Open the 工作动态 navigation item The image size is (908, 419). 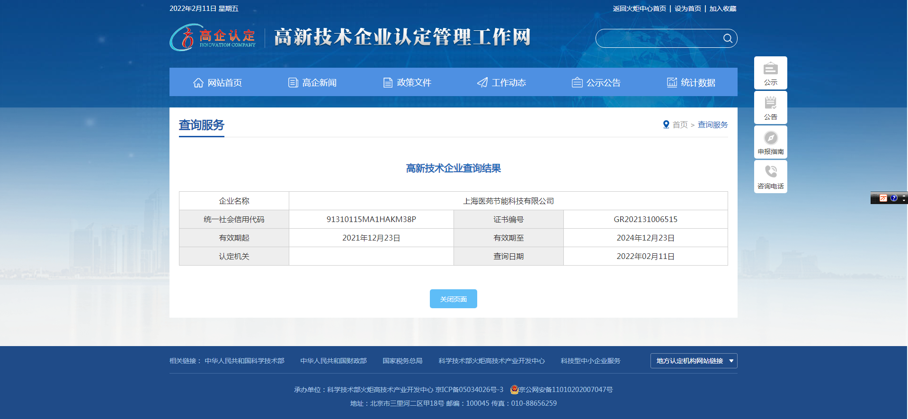point(501,82)
